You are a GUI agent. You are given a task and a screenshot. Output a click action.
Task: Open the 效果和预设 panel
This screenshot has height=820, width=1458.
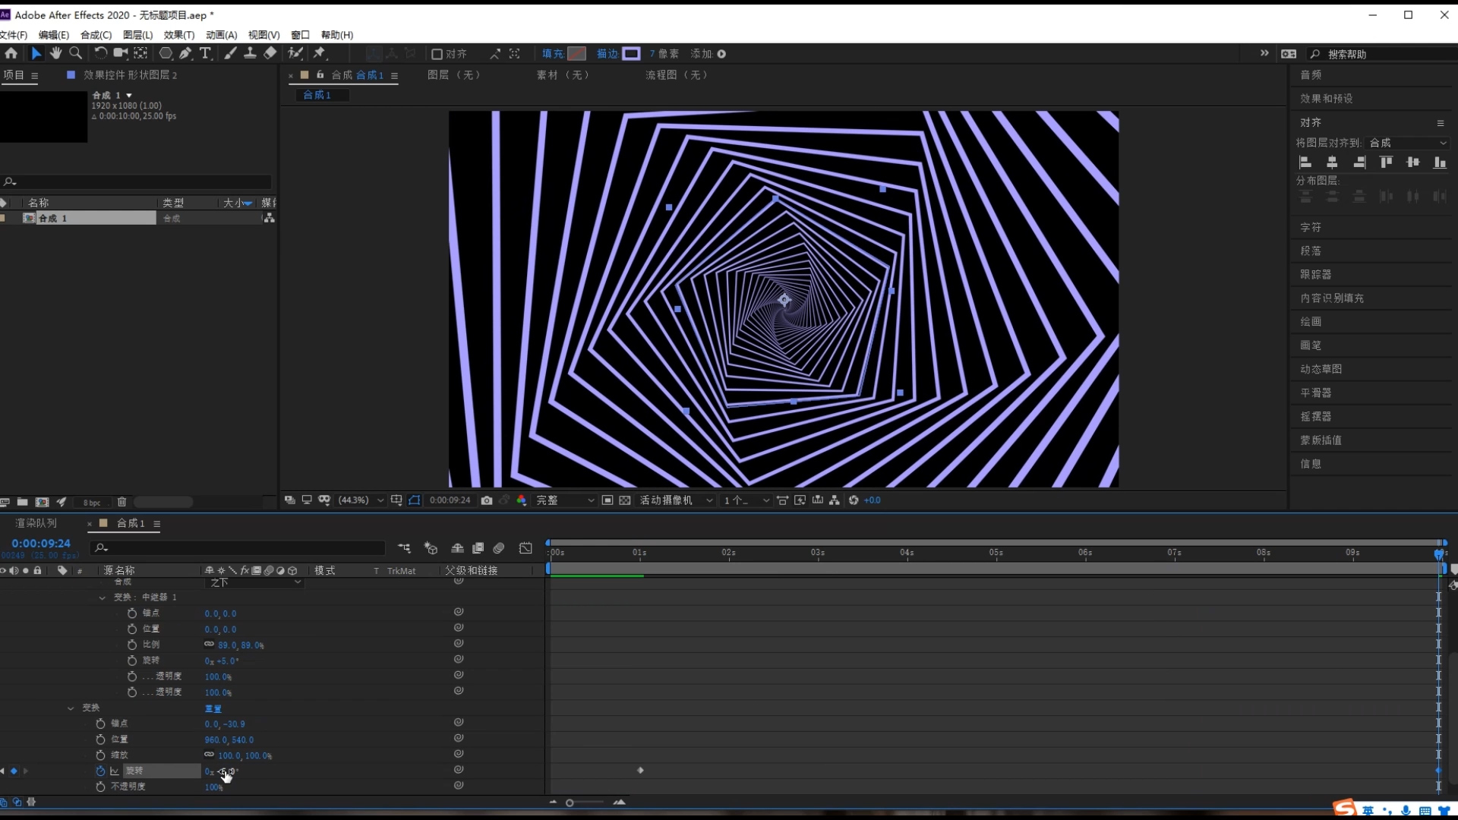pos(1326,99)
